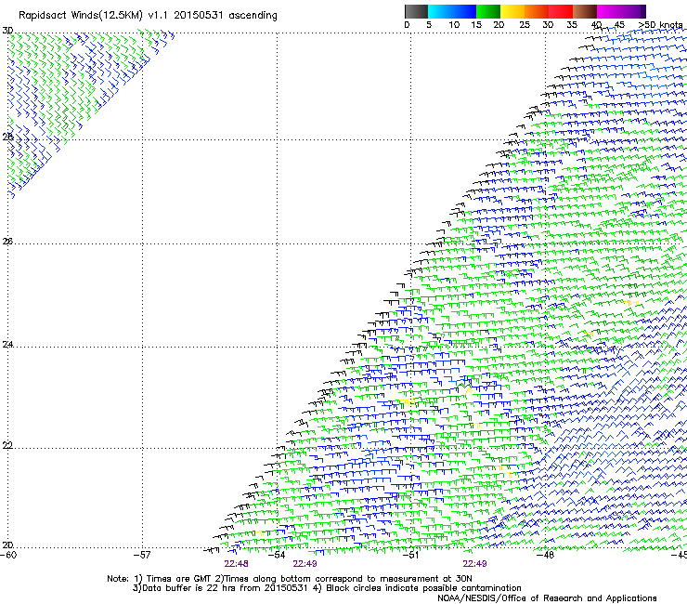This screenshot has height=604, width=687.
Task: Click the '20' label under the color bar
Action: 499,25
